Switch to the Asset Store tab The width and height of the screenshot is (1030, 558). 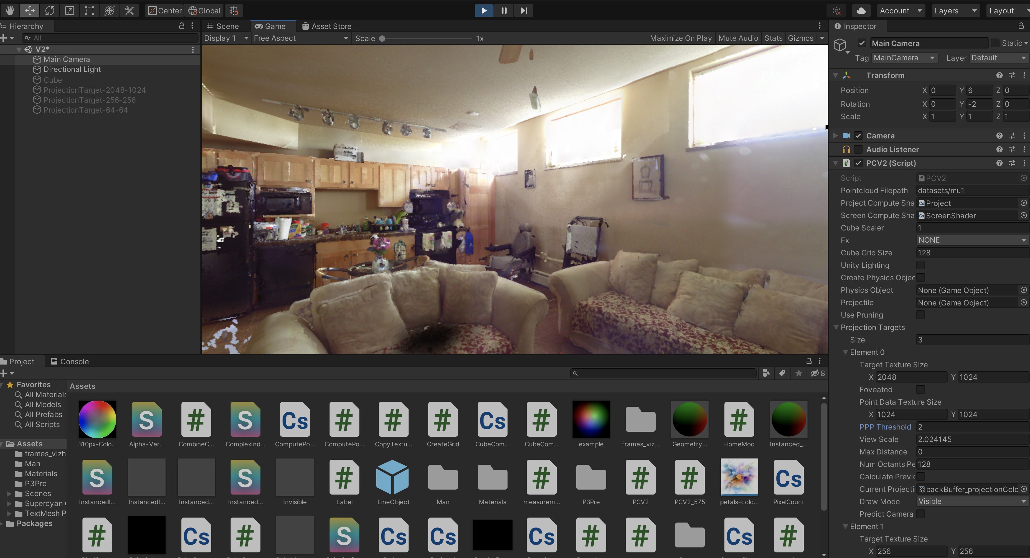coord(327,26)
